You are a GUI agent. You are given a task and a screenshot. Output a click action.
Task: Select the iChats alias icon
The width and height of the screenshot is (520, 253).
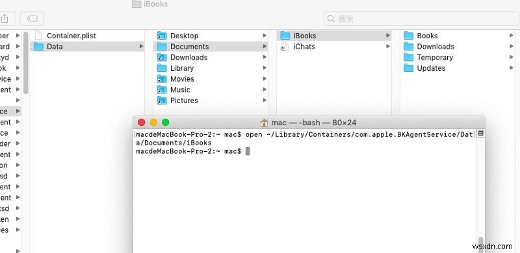(x=285, y=47)
